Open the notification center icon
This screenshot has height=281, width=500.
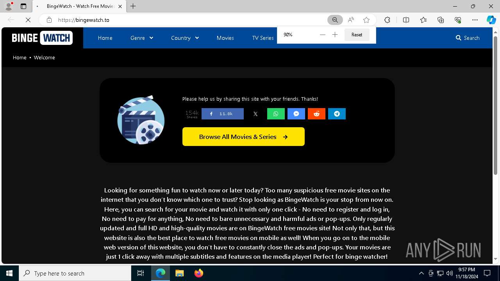click(x=487, y=273)
